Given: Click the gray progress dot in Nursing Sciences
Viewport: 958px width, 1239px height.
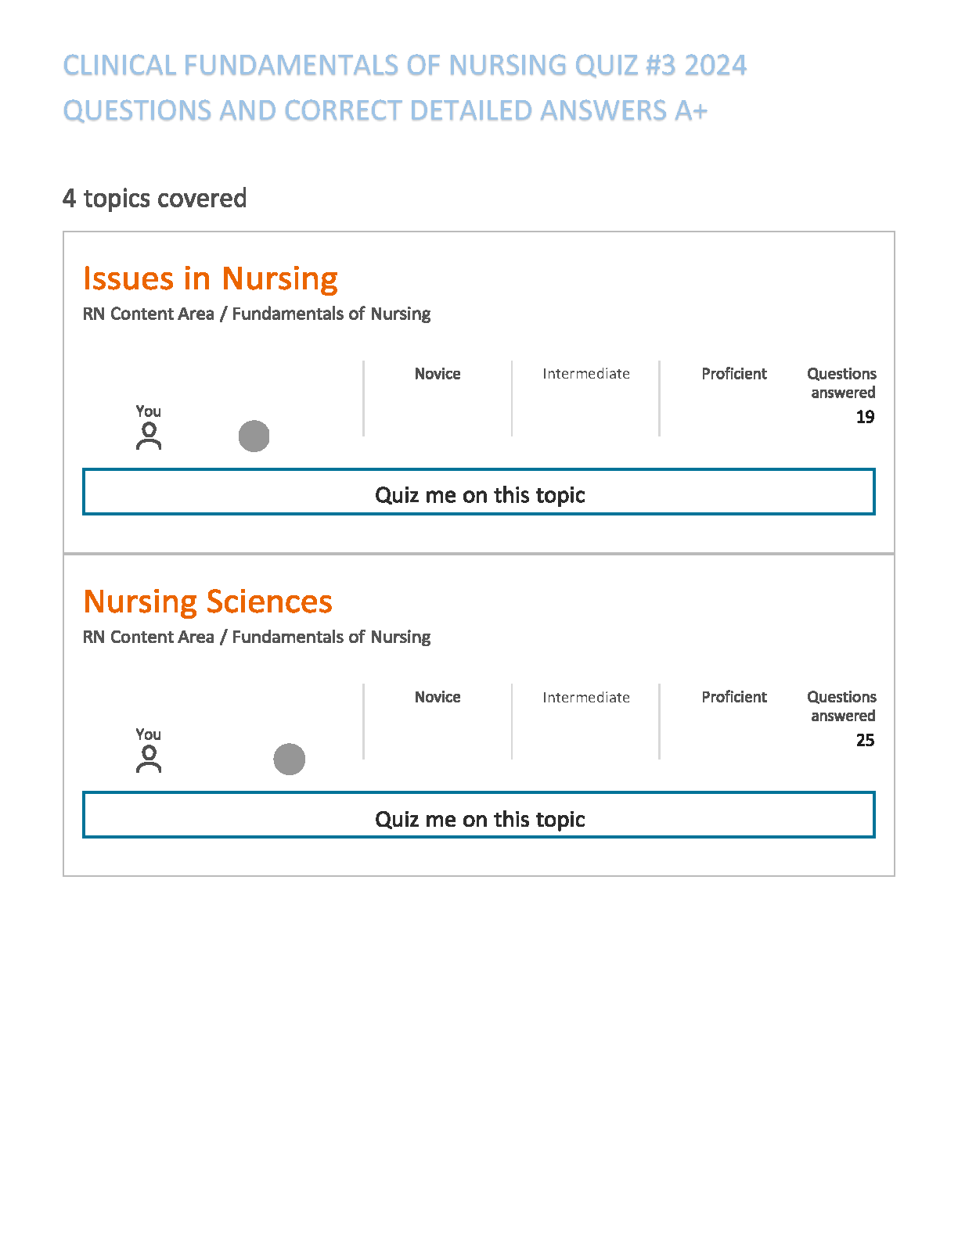Looking at the screenshot, I should pyautogui.click(x=289, y=759).
